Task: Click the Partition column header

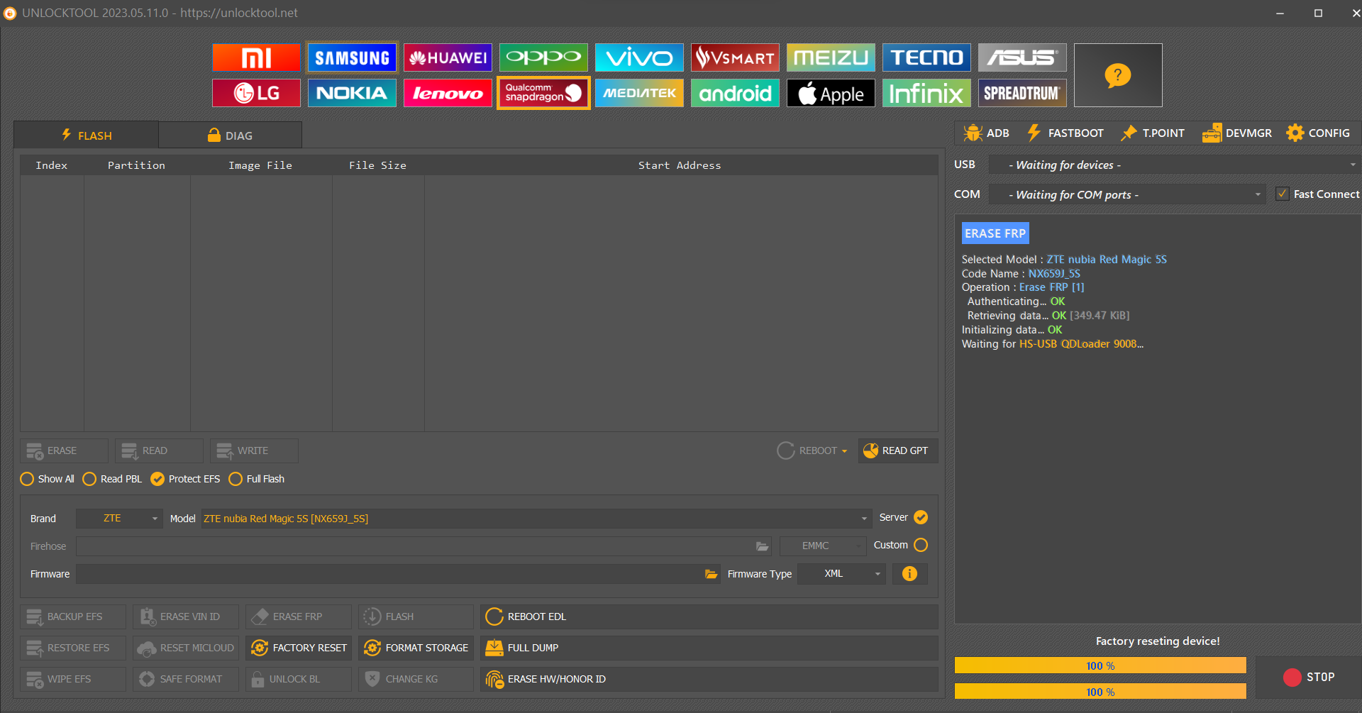Action: point(136,165)
